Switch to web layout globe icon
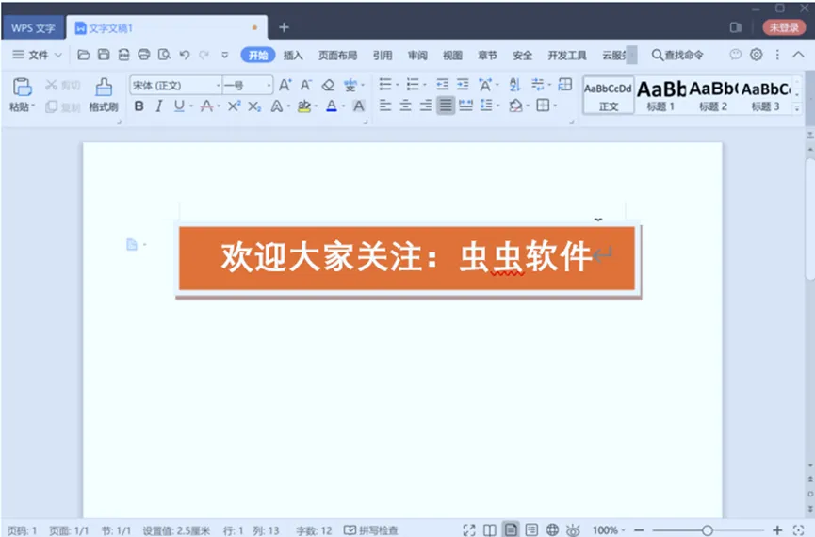 552,529
